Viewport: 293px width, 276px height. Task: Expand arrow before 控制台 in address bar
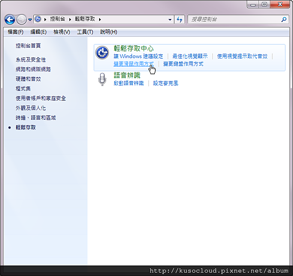pyautogui.click(x=45, y=19)
